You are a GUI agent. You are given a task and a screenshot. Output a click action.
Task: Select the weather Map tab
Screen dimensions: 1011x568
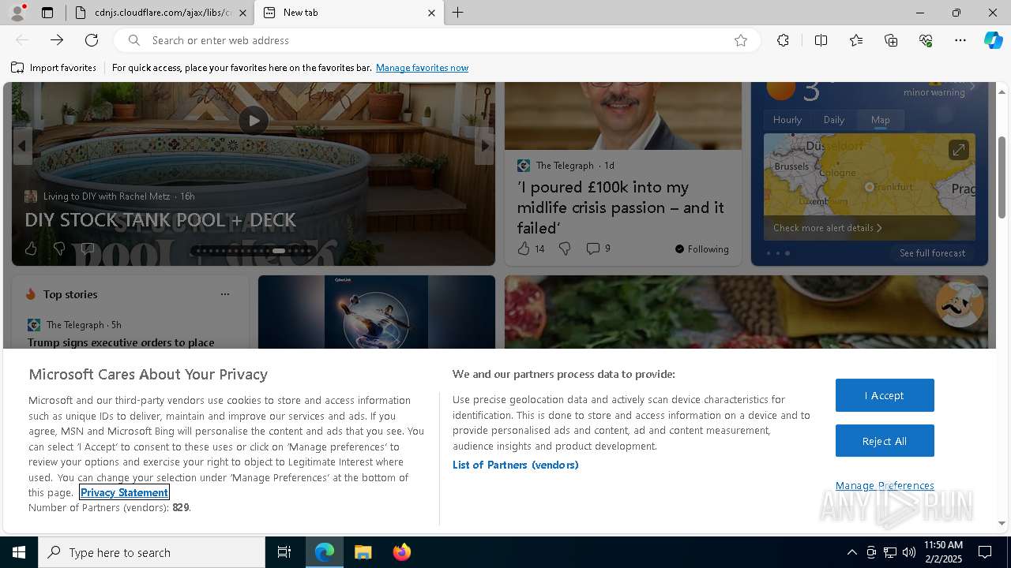[x=881, y=120]
